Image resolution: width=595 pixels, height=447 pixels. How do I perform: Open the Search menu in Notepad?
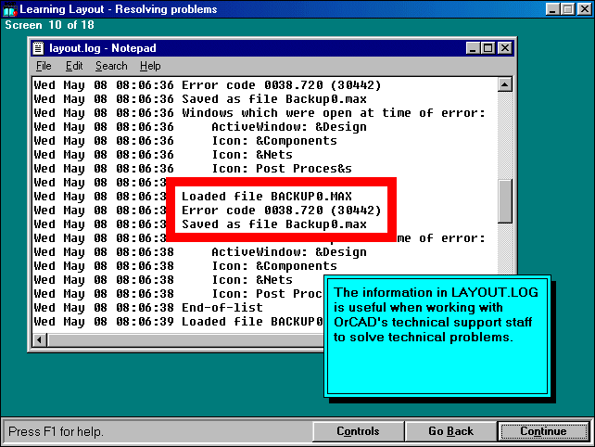(x=111, y=66)
